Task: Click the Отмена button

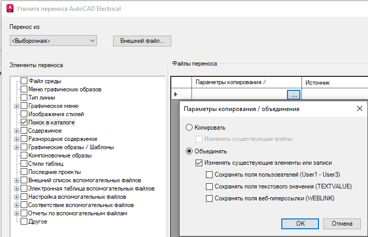Action: tap(342, 224)
